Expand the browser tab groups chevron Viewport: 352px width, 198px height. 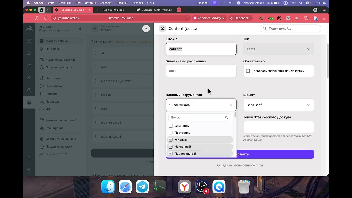click(x=48, y=10)
